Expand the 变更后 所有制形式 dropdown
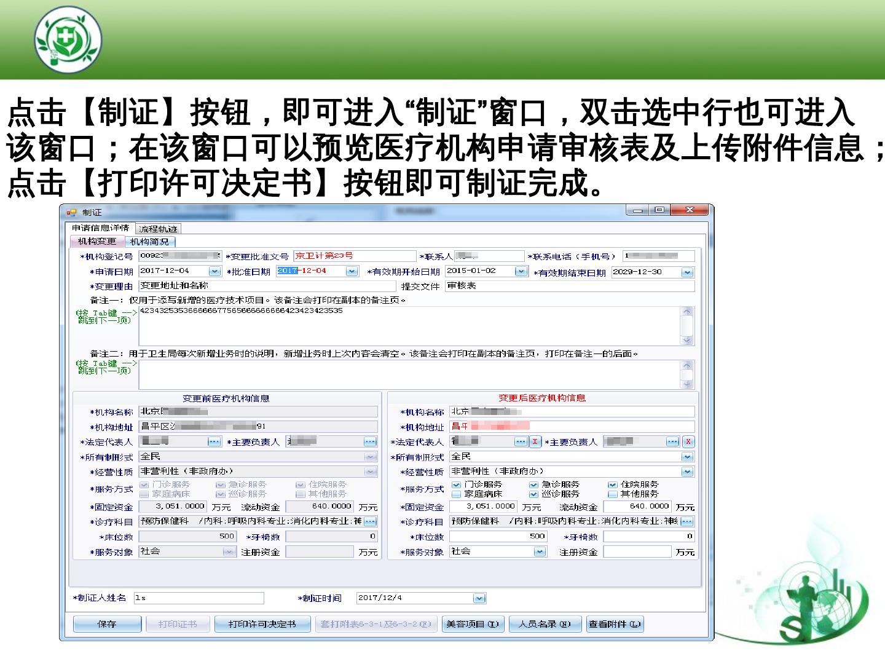This screenshot has height=664, width=885. click(687, 457)
